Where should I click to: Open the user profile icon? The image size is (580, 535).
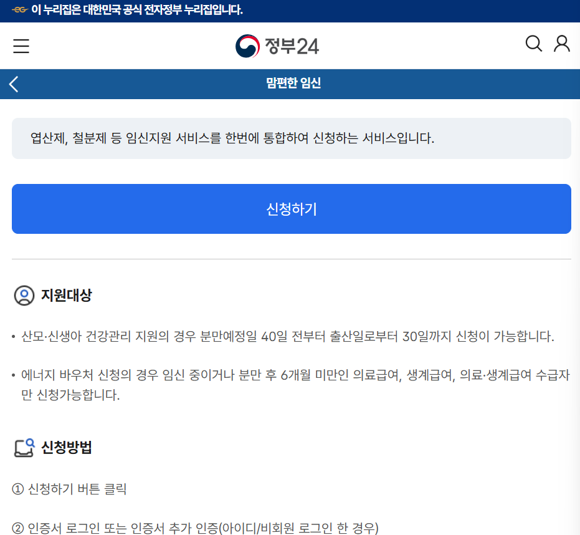click(561, 44)
